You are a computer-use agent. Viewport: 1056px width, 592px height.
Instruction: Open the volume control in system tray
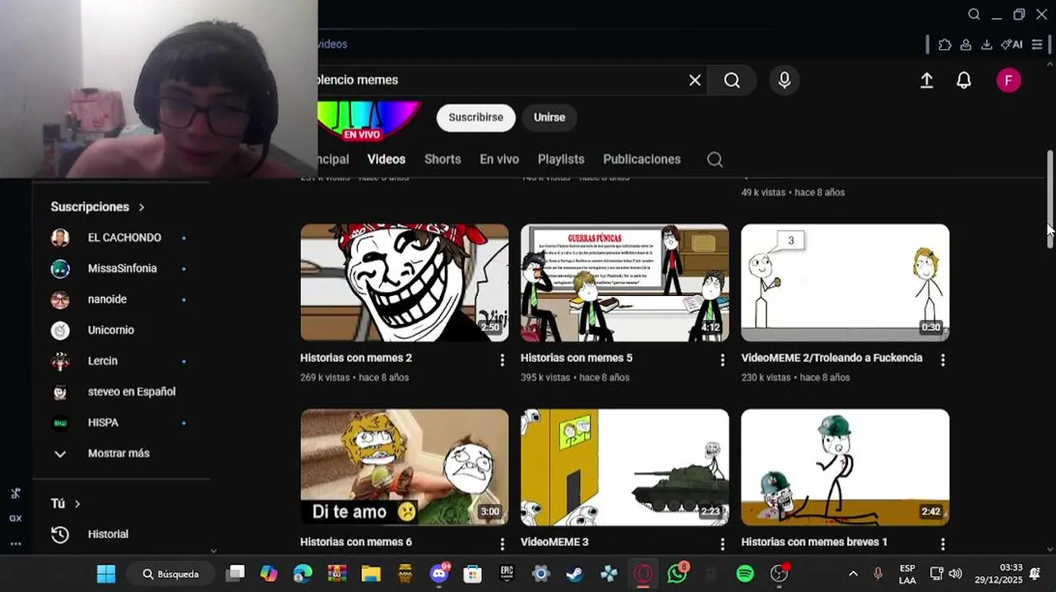point(956,574)
